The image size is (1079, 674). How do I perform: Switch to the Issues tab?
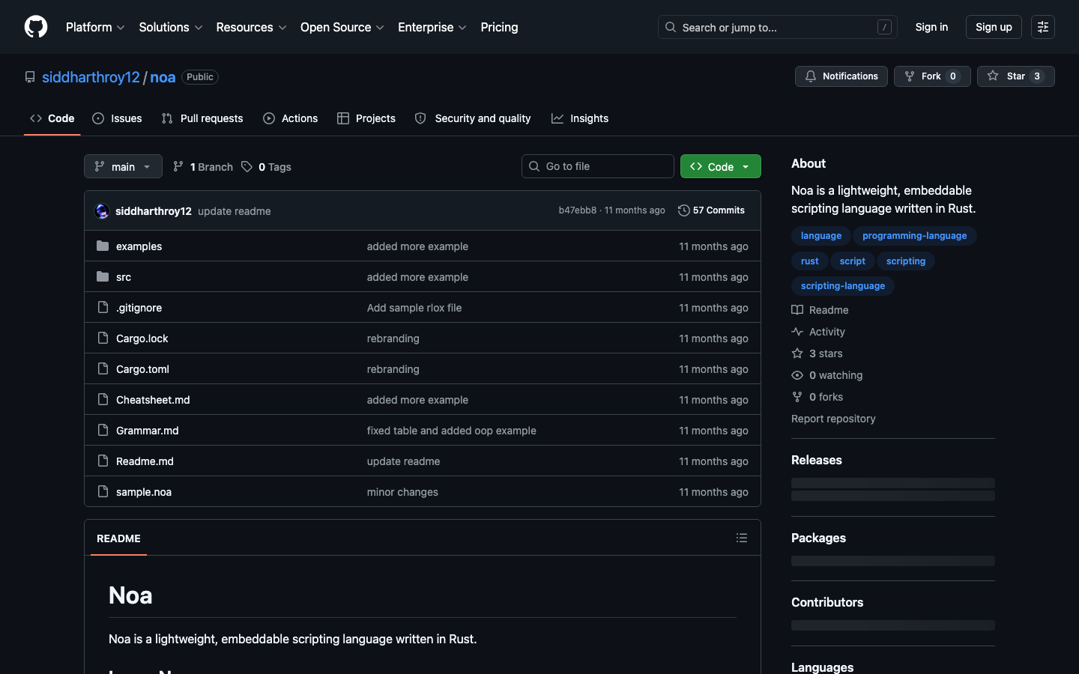(x=117, y=118)
